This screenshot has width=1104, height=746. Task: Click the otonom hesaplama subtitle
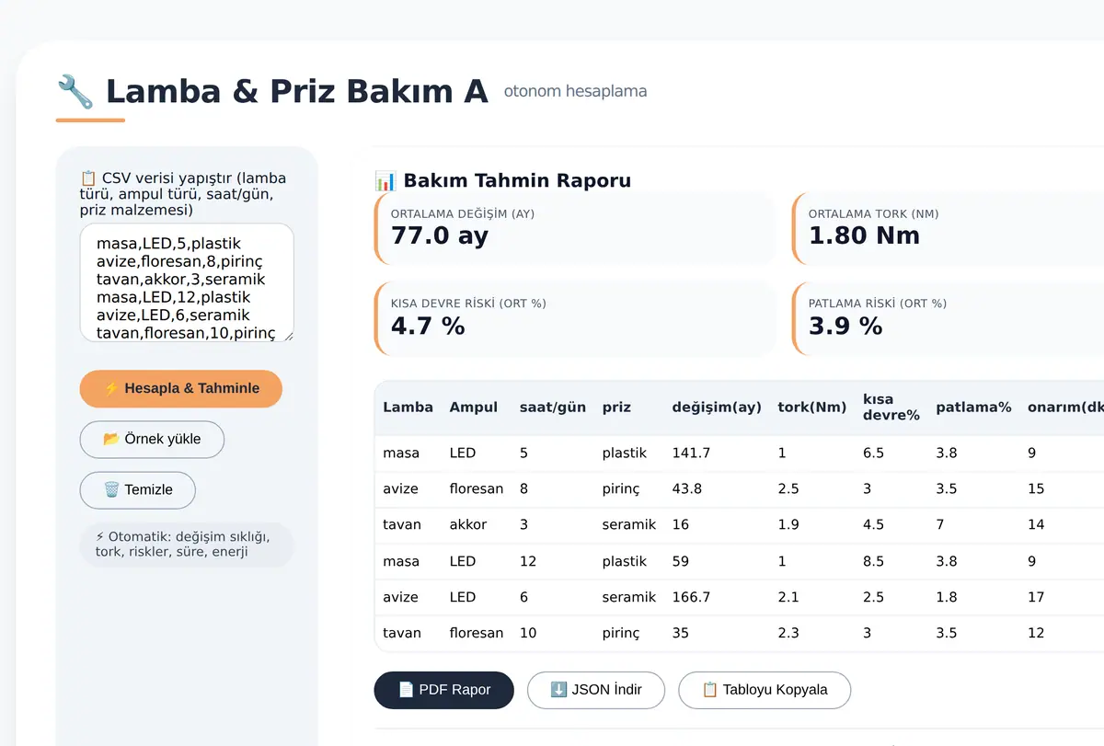[575, 91]
